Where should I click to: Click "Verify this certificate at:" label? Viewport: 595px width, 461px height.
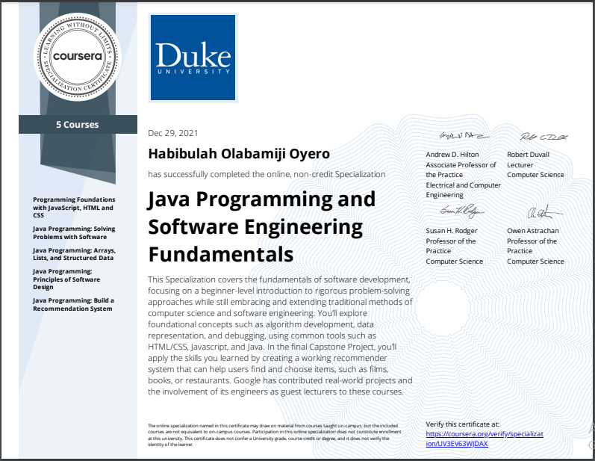[x=463, y=424]
